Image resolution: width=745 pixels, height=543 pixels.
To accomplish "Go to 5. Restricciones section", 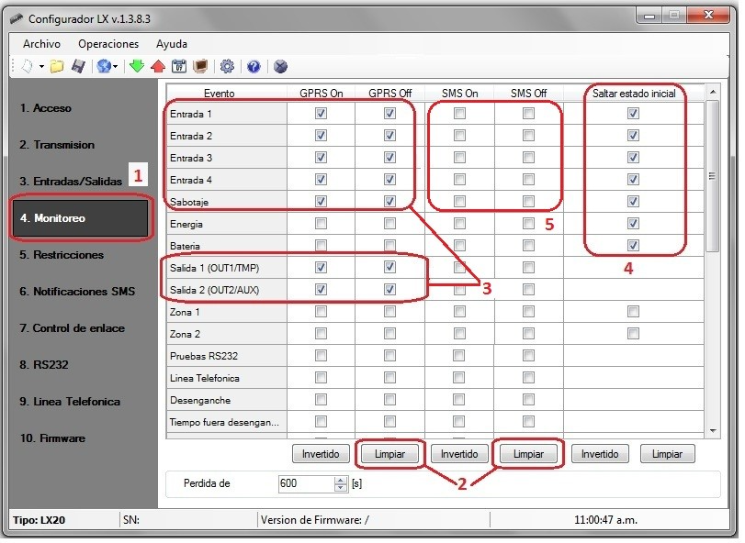I will tap(62, 257).
